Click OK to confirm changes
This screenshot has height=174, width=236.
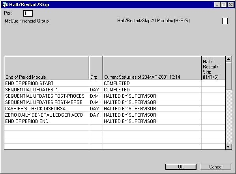pyautogui.click(x=181, y=167)
